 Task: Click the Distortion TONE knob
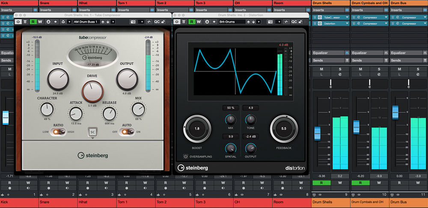[x=250, y=119]
